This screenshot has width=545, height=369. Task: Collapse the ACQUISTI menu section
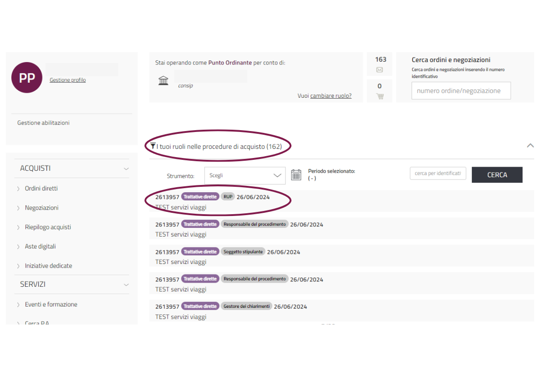[126, 169]
